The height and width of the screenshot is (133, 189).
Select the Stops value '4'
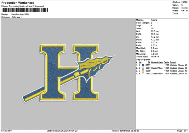click(x=152, y=26)
